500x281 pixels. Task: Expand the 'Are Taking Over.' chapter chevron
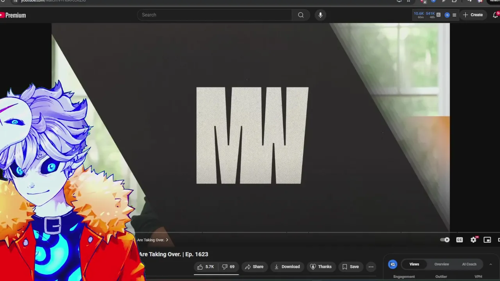coord(167,240)
